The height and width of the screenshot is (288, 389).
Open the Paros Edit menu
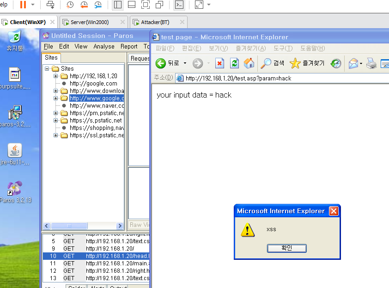[x=64, y=47]
